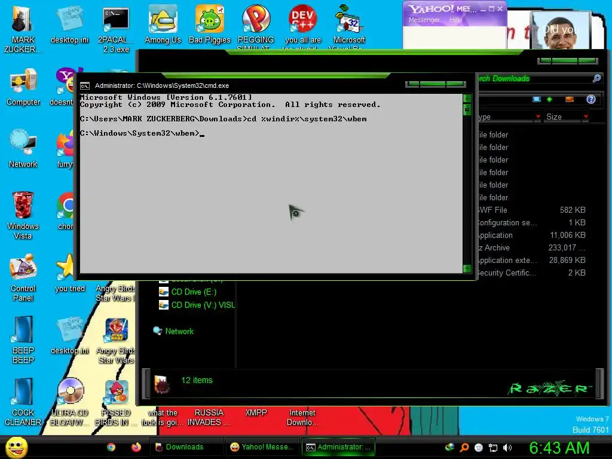This screenshot has height=459, width=612.
Task: Expand the Type column dropdown arrow
Action: tap(538, 117)
